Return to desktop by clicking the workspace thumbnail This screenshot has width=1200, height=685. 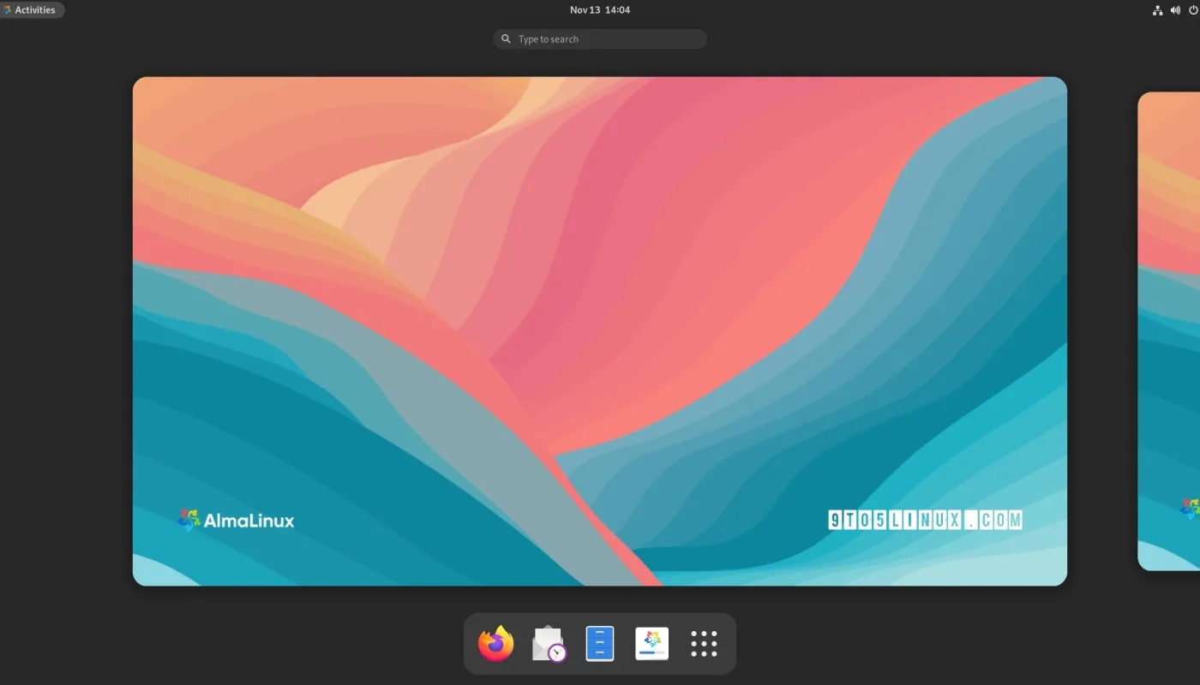pyautogui.click(x=600, y=331)
